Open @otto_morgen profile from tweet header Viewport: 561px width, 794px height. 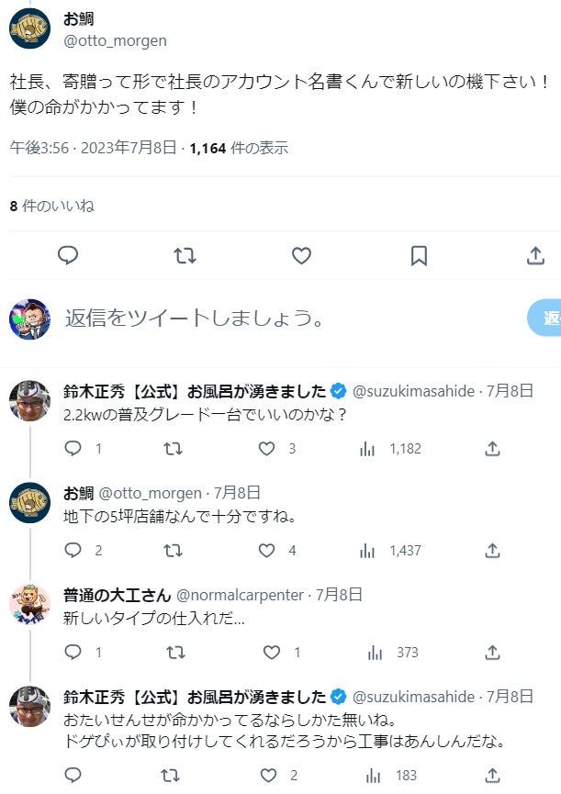pyautogui.click(x=115, y=40)
